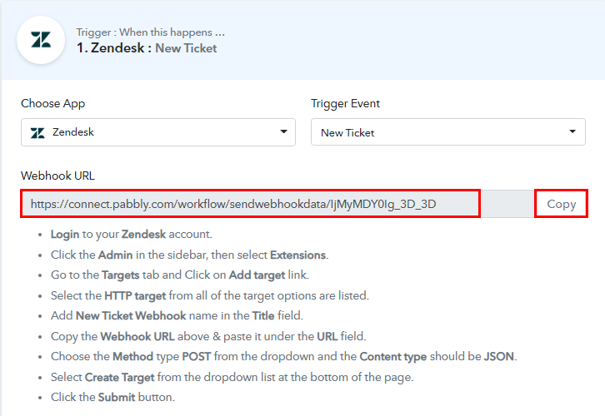This screenshot has width=605, height=416.
Task: Expand the Trigger Event dropdown arrow
Action: pos(572,131)
